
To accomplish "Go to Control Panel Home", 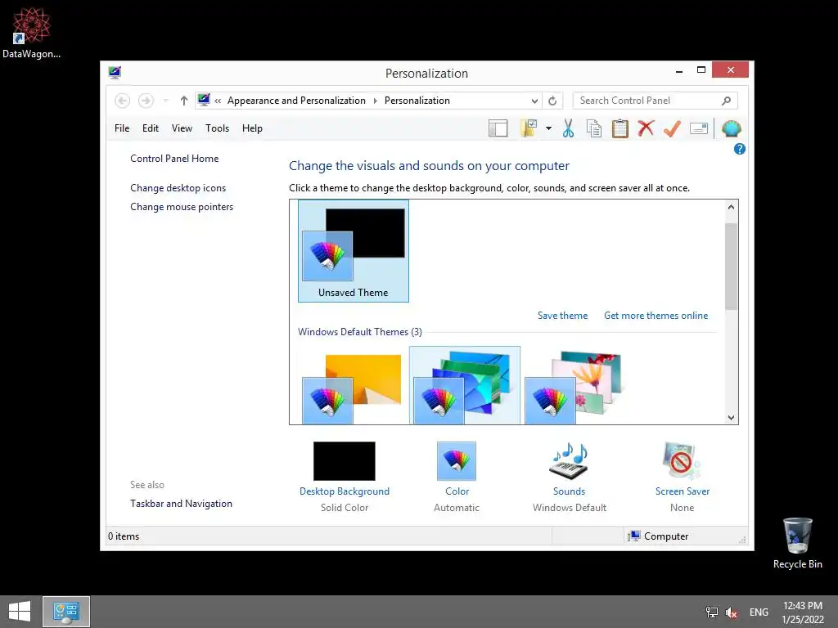I will pos(174,159).
